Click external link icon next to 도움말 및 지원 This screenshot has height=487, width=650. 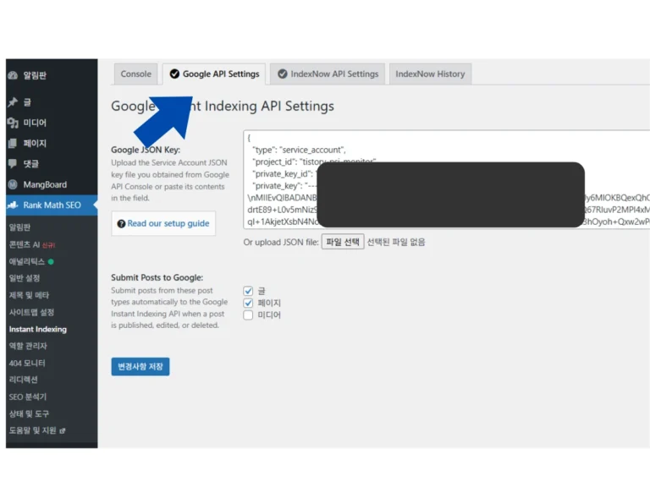pos(63,431)
